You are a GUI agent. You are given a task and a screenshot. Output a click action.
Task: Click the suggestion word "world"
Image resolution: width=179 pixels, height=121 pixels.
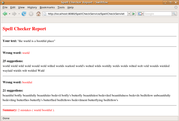(x=6, y=66)
